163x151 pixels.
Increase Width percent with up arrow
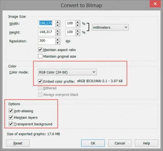pos(78,22)
